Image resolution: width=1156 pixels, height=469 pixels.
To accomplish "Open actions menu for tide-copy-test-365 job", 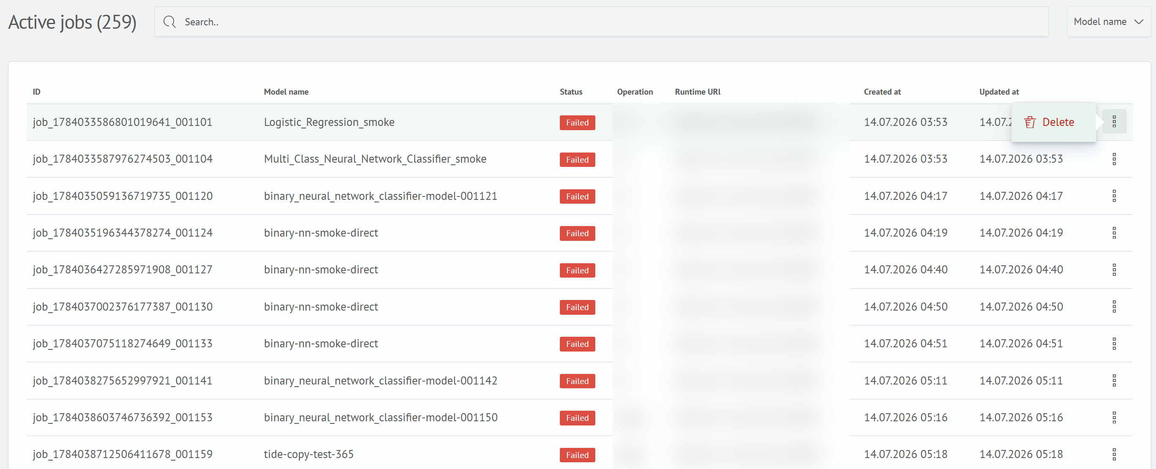I will pos(1114,454).
